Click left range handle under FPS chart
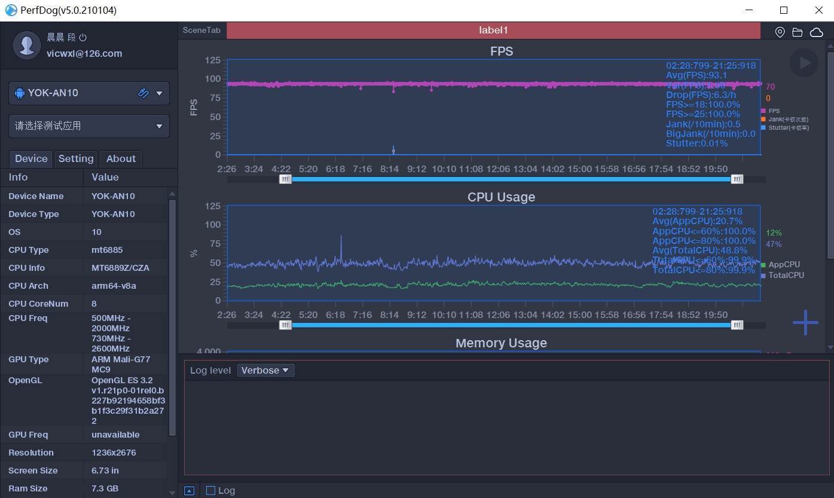The height and width of the screenshot is (498, 834). pyautogui.click(x=286, y=179)
